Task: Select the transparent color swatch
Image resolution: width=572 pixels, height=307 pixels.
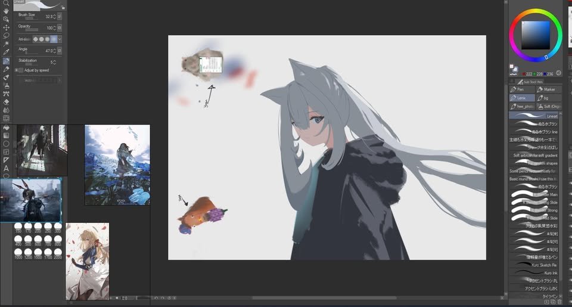Action: point(513,74)
